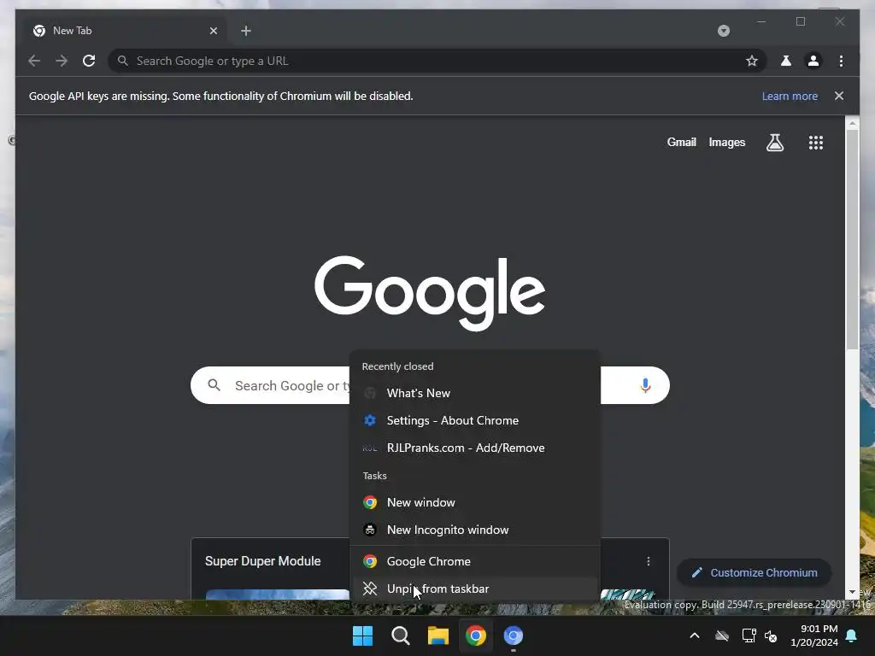Reload the page with the refresh icon
The image size is (875, 656).
pyautogui.click(x=89, y=61)
